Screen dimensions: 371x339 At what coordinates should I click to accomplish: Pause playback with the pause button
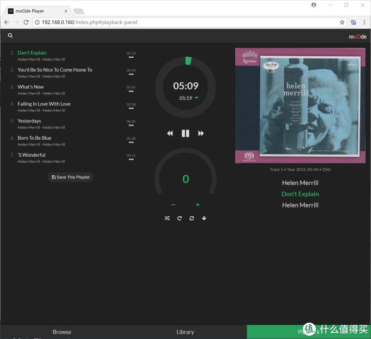185,134
